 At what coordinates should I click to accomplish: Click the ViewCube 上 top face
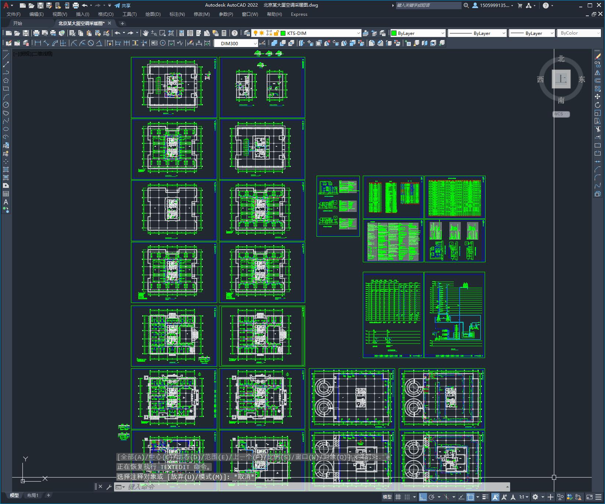point(561,79)
